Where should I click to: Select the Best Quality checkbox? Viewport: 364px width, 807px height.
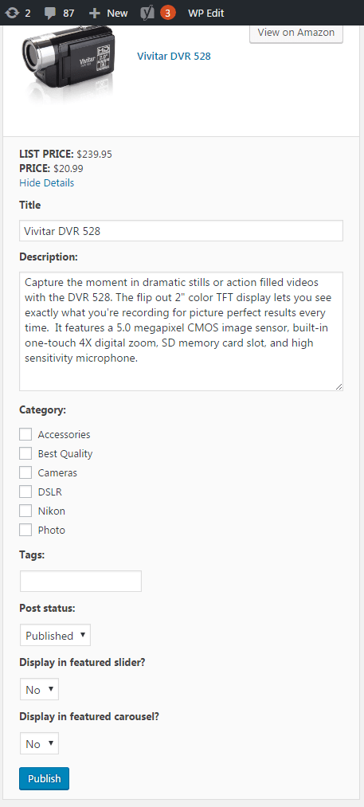tap(25, 453)
